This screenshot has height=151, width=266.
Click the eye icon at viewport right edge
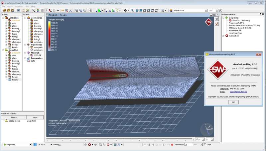(x=217, y=19)
